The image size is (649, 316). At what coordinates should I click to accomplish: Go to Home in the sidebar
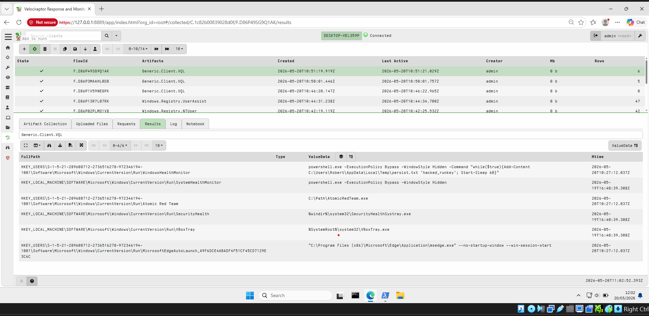click(x=8, y=48)
